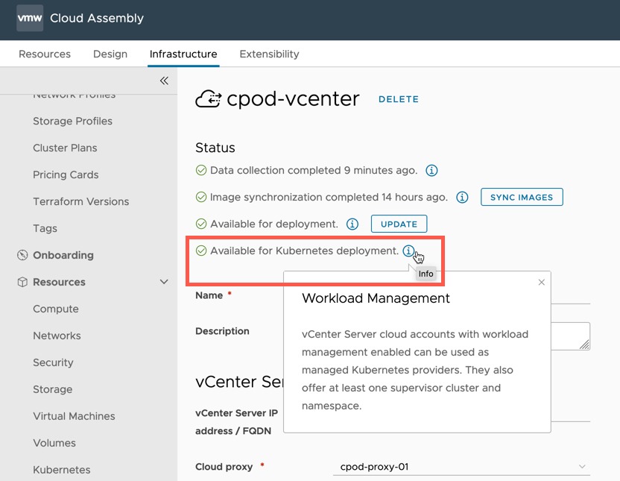Open Networks under Resources

(x=57, y=336)
